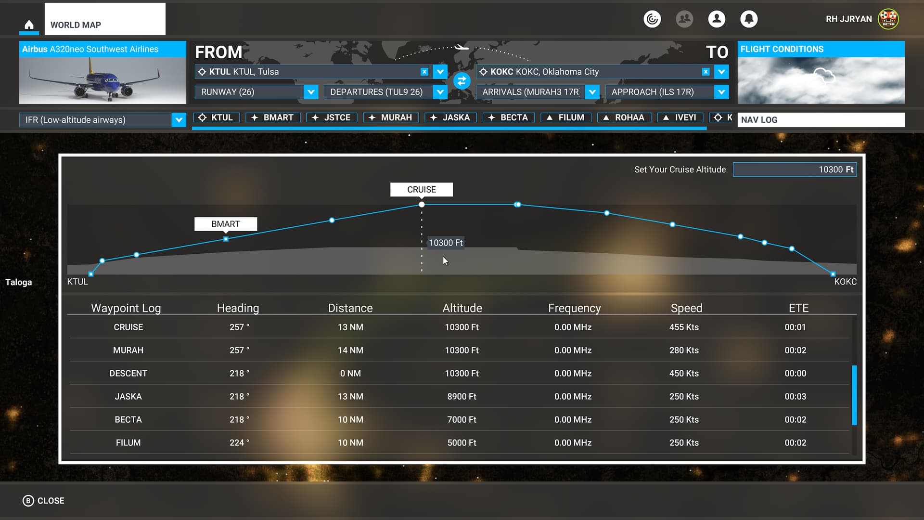Expand the APPROACH (ILS 17R) dropdown
The image size is (924, 520).
[x=721, y=92]
